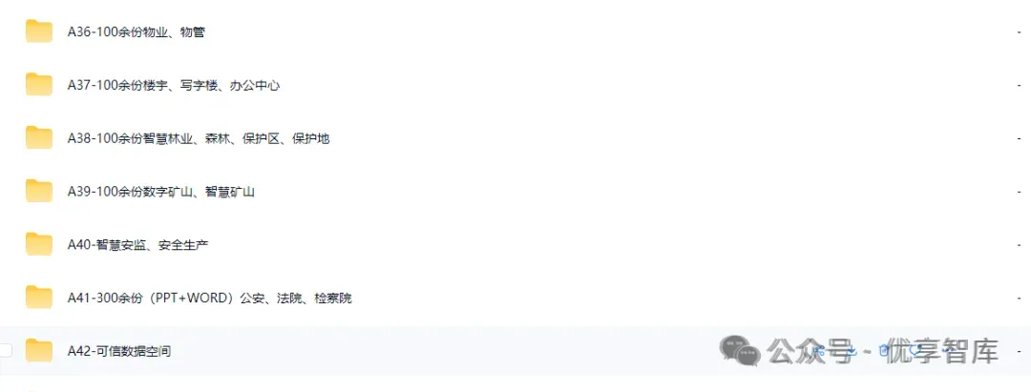Select the highlighted A42 row blank area
The height and width of the screenshot is (392, 1031).
tap(515, 351)
